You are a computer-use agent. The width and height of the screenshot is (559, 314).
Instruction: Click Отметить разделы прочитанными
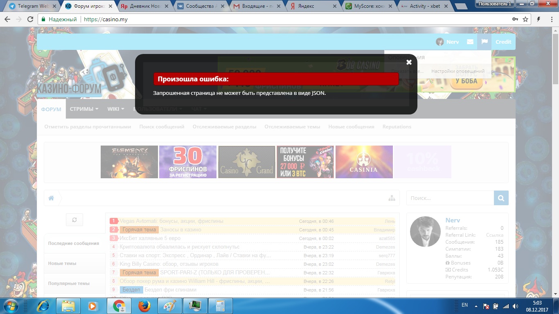point(88,127)
